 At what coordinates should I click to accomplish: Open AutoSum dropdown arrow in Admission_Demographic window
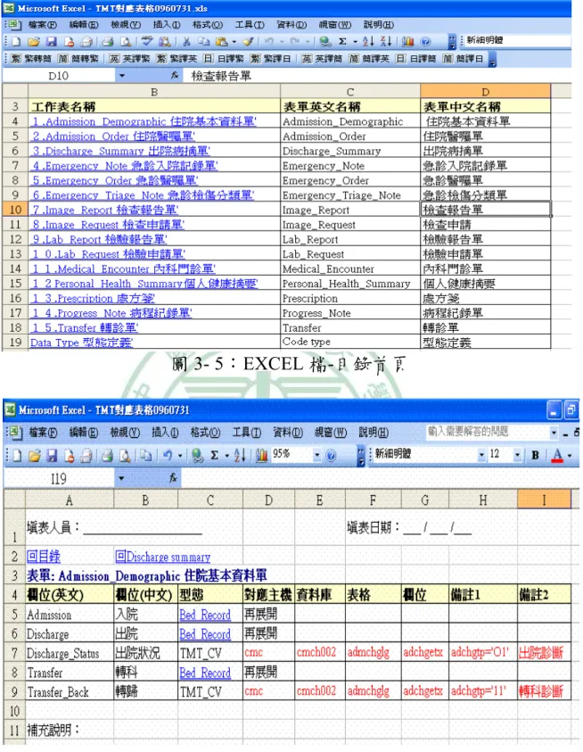click(226, 455)
